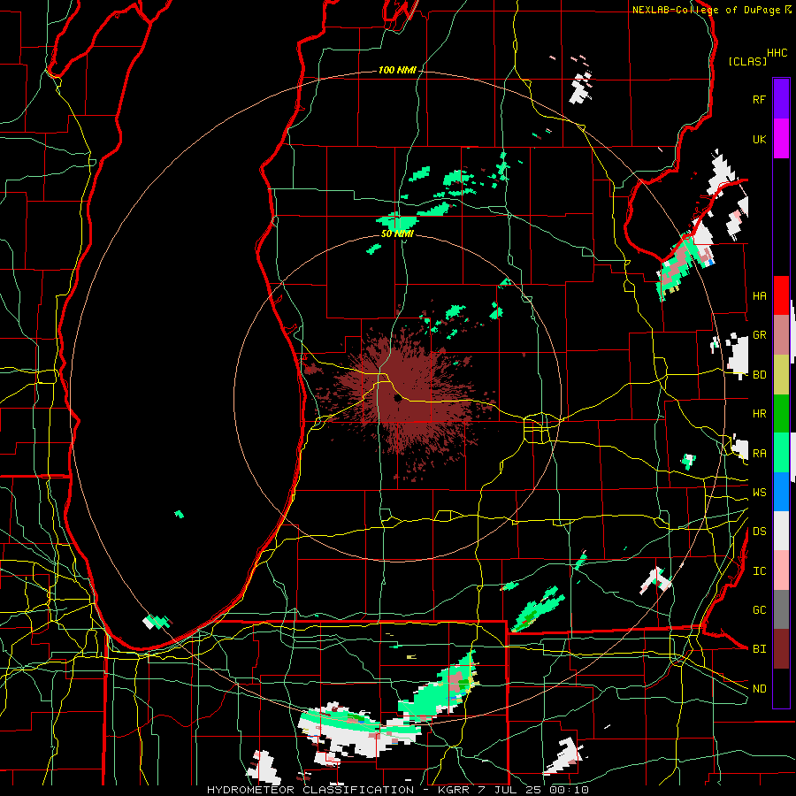Click the 'RF' legend label
Image resolution: width=796 pixels, height=796 pixels.
tap(759, 99)
